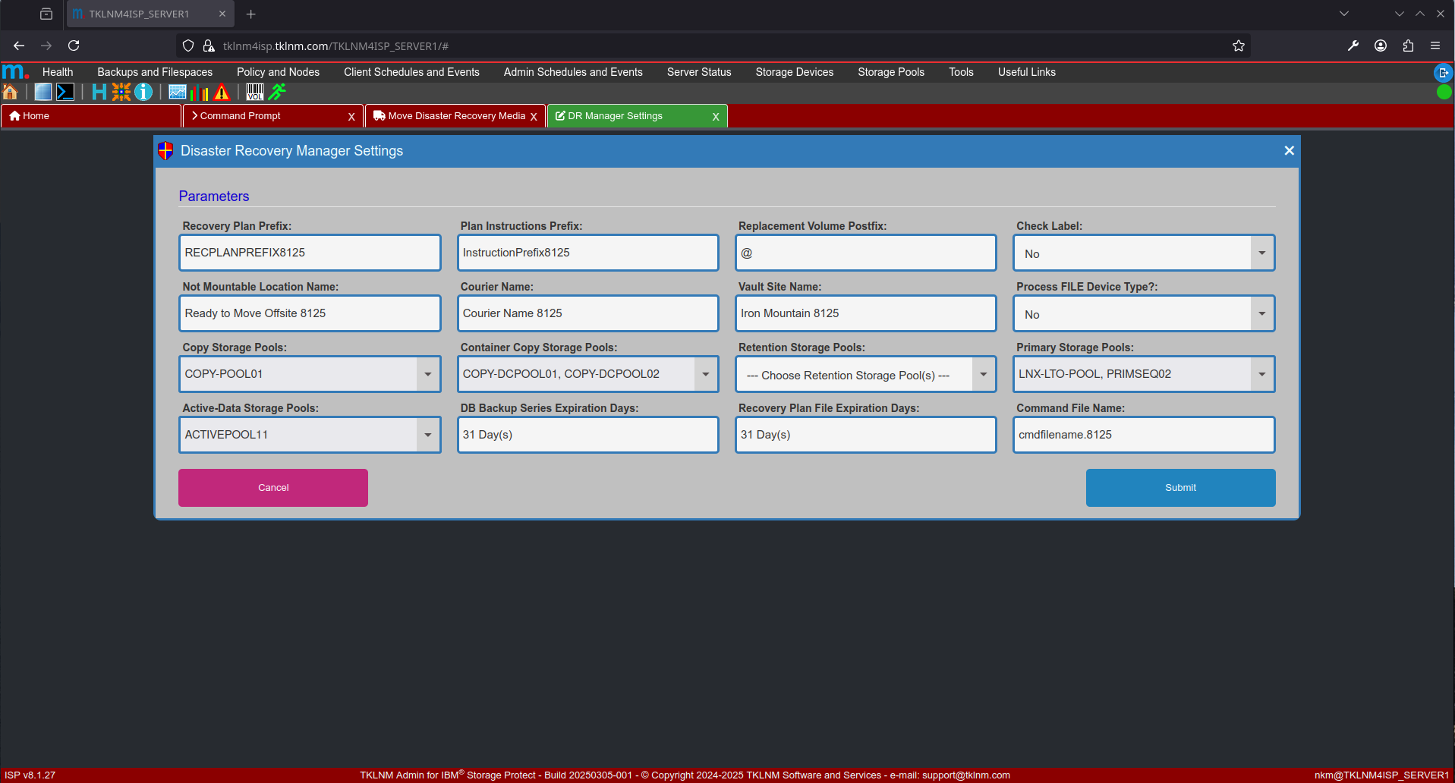Viewport: 1455px width, 783px height.
Task: Expand the Retention Storage Pools dropdown
Action: click(x=984, y=374)
